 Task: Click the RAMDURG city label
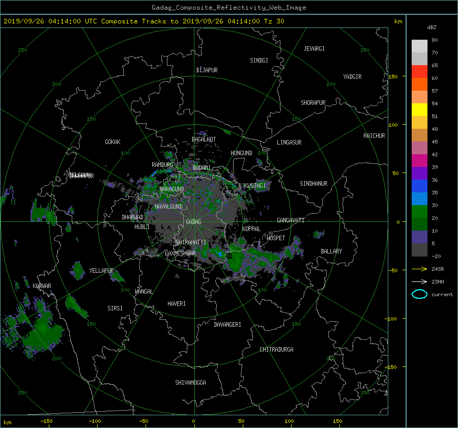click(162, 165)
